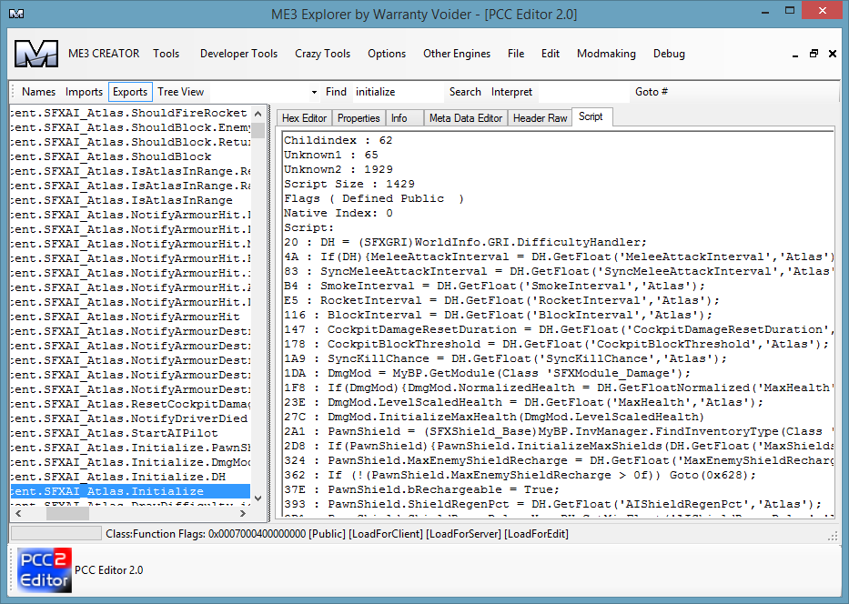
Task: Toggle the Names list view
Action: coord(38,92)
